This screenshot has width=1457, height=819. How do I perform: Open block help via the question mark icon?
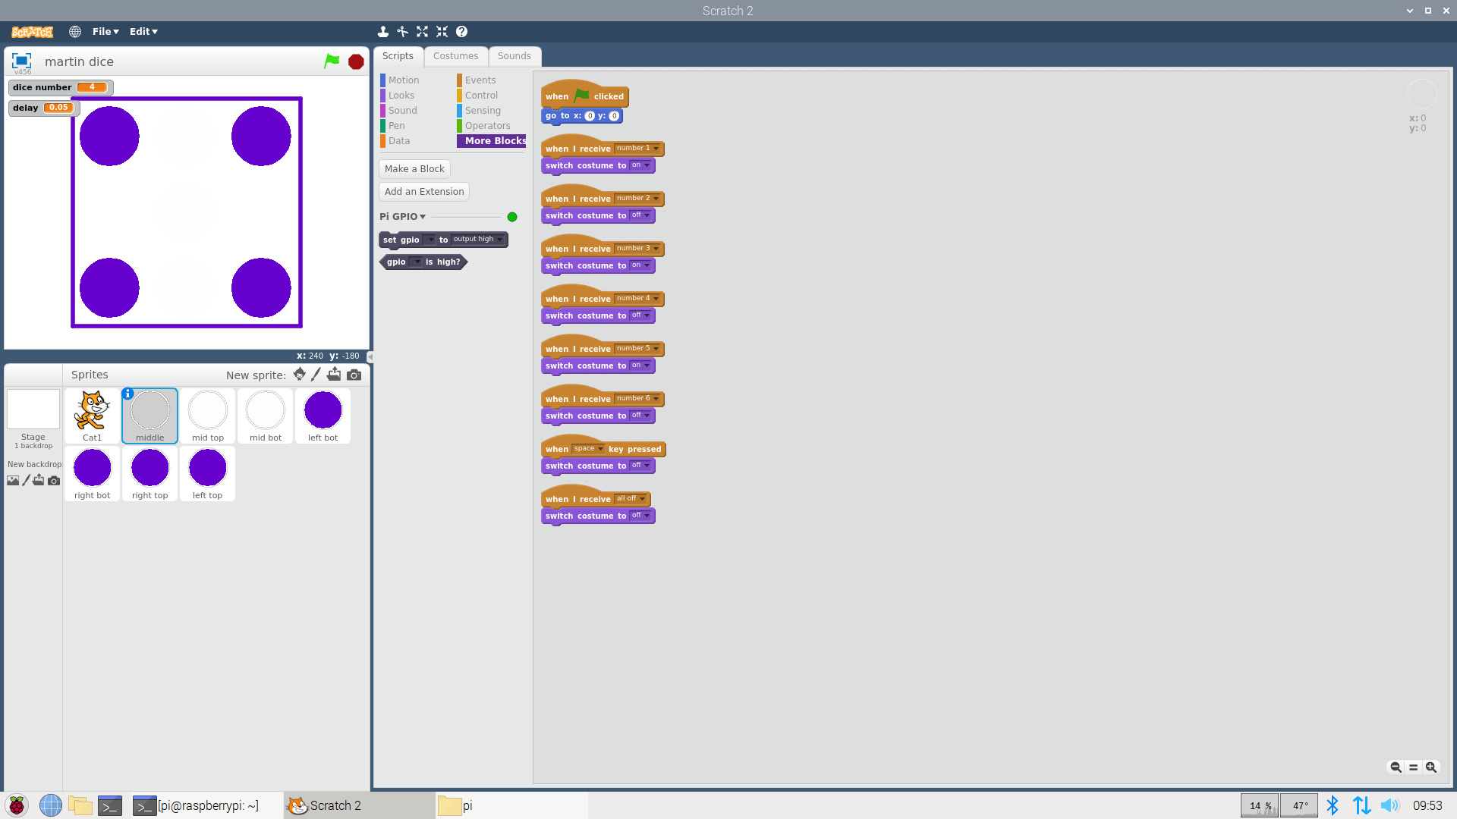pyautogui.click(x=462, y=32)
